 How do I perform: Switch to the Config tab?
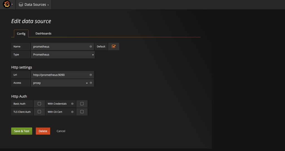pos(21,34)
